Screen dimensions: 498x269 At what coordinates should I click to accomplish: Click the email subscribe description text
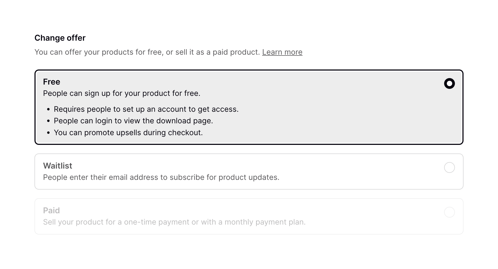click(x=161, y=177)
